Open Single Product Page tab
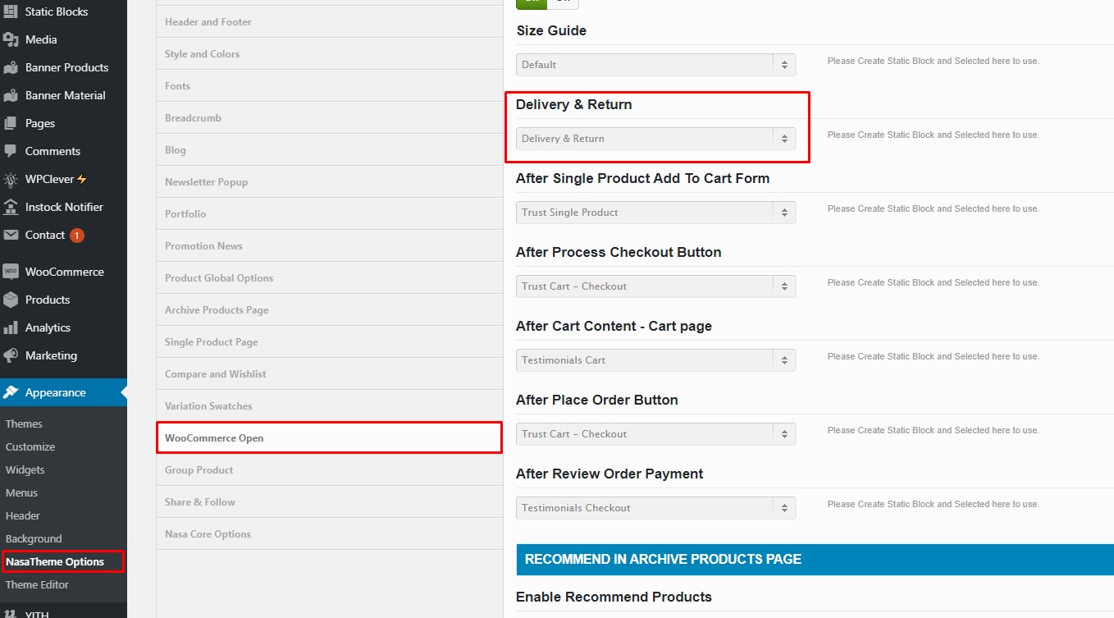Viewport: 1114px width, 618px height. pos(330,342)
